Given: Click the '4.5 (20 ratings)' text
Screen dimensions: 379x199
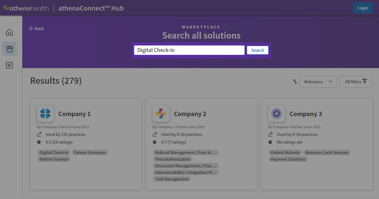Looking at the screenshot, I should click(x=59, y=142).
